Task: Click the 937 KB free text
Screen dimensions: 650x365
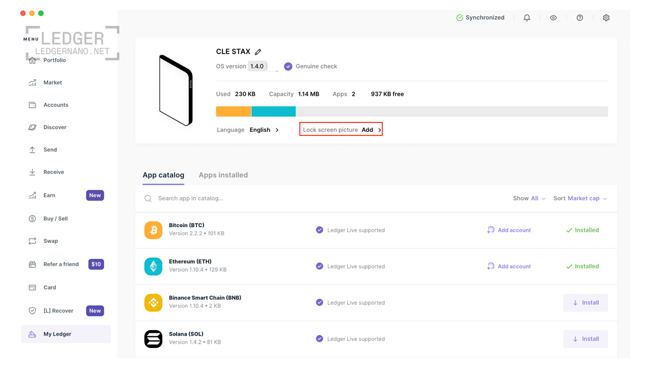Action: 387,94
